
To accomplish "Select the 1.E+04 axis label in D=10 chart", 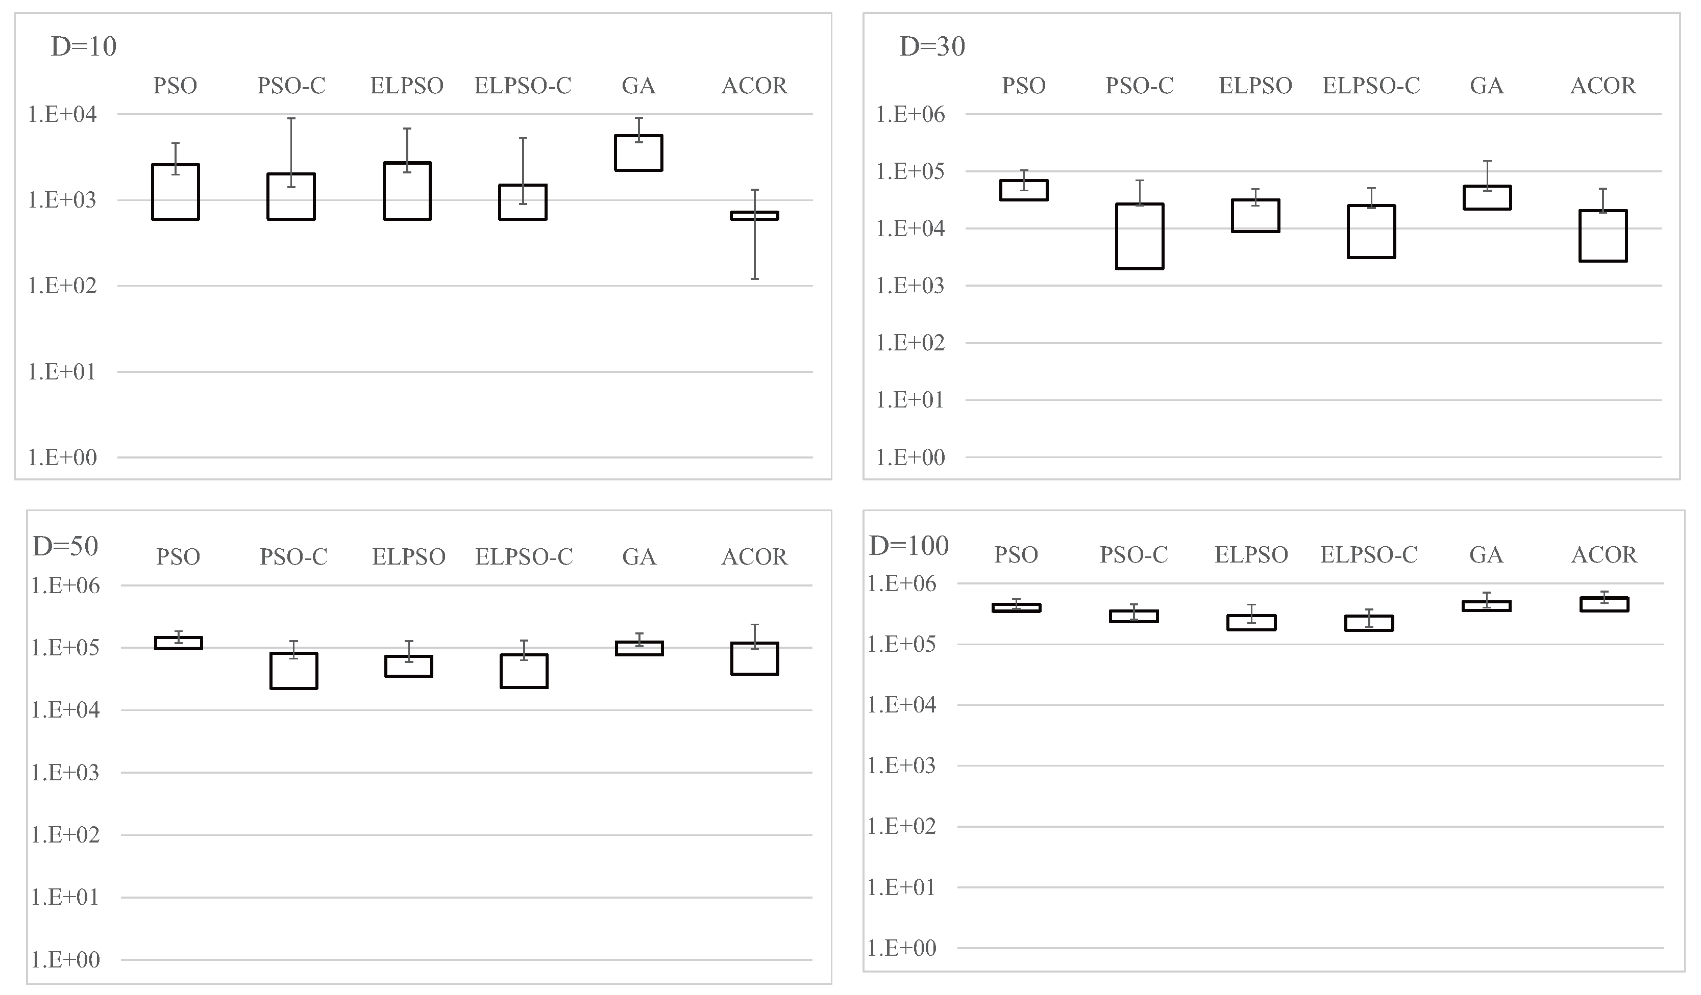I will coord(62,114).
